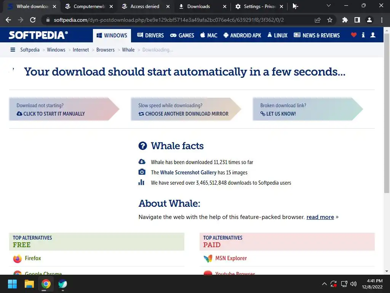Screen dimensions: 390x293
Task: Click the site lock icon in address bar
Action: pyautogui.click(x=48, y=20)
